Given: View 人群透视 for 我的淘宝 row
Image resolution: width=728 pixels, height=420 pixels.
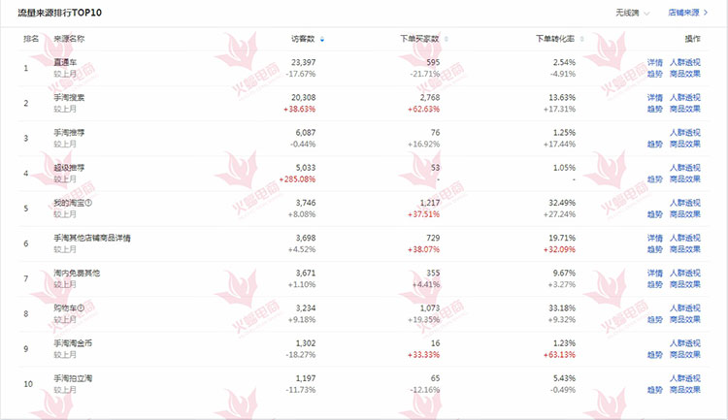Looking at the screenshot, I should click(685, 203).
